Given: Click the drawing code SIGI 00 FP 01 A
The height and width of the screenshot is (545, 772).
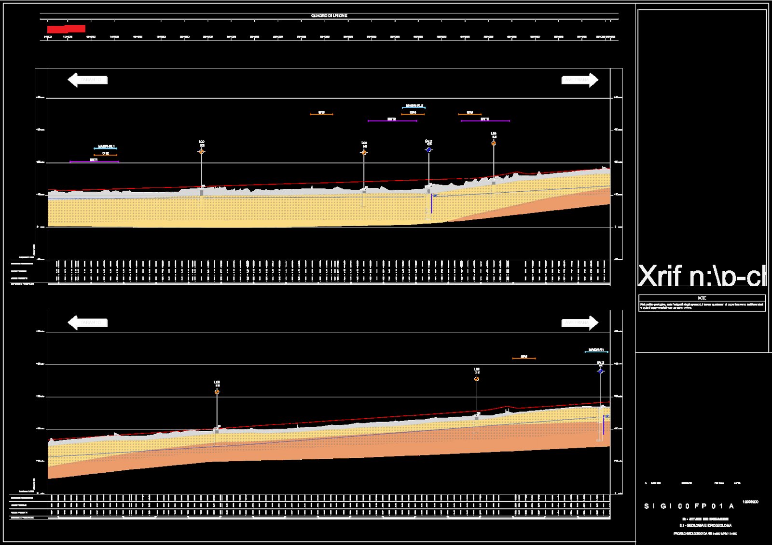Looking at the screenshot, I should point(689,506).
